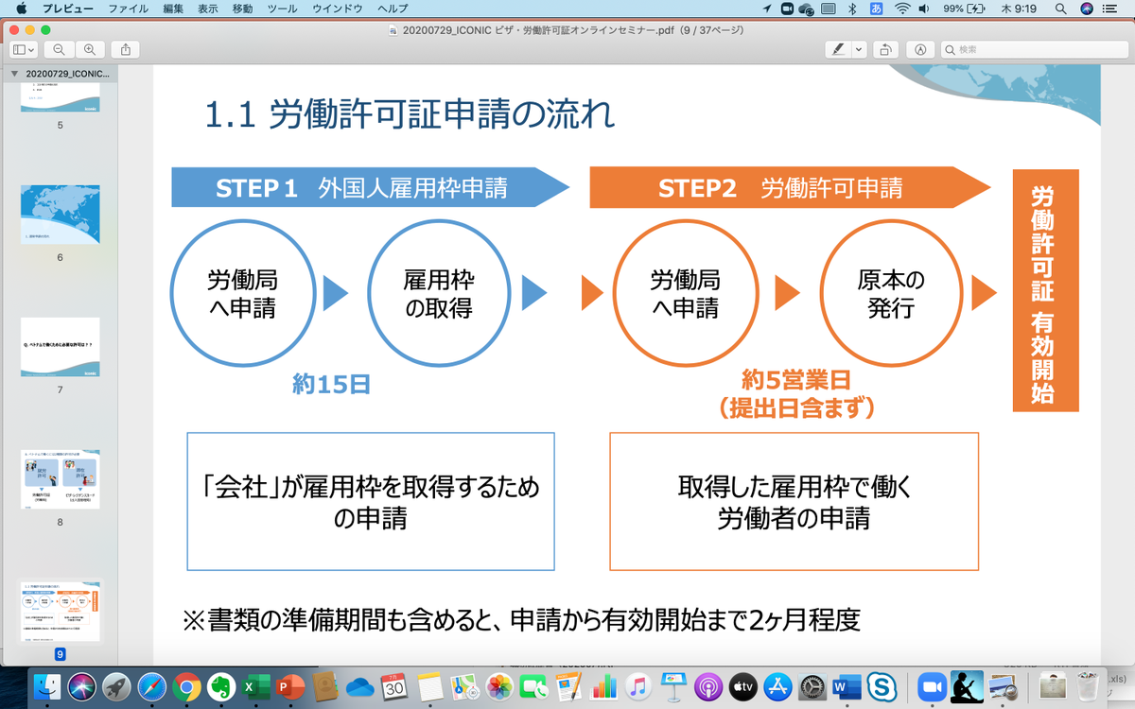Open the 表示 menu
1135x709 pixels.
pos(207,9)
